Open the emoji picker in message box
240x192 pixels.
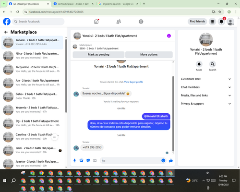point(163,160)
